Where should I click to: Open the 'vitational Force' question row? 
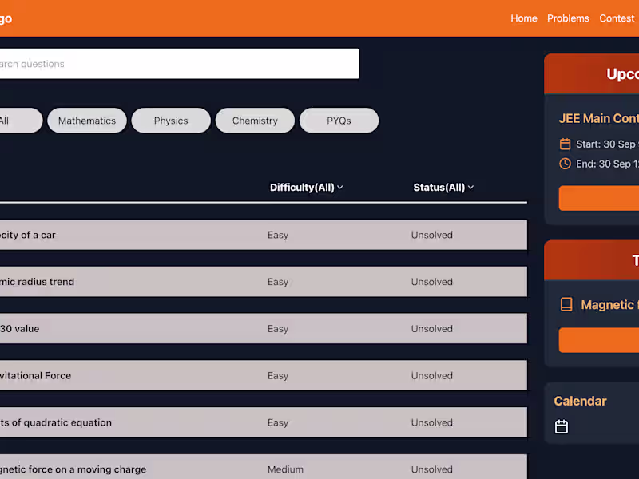point(264,375)
